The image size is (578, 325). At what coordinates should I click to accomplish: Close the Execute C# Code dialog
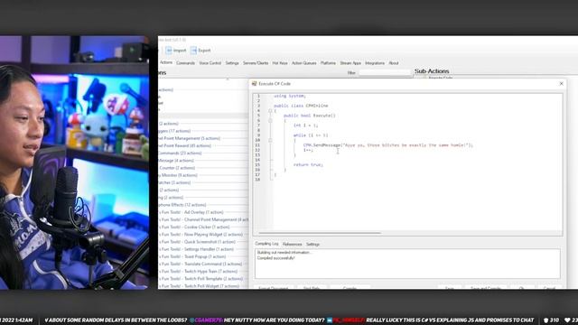pyautogui.click(x=561, y=84)
